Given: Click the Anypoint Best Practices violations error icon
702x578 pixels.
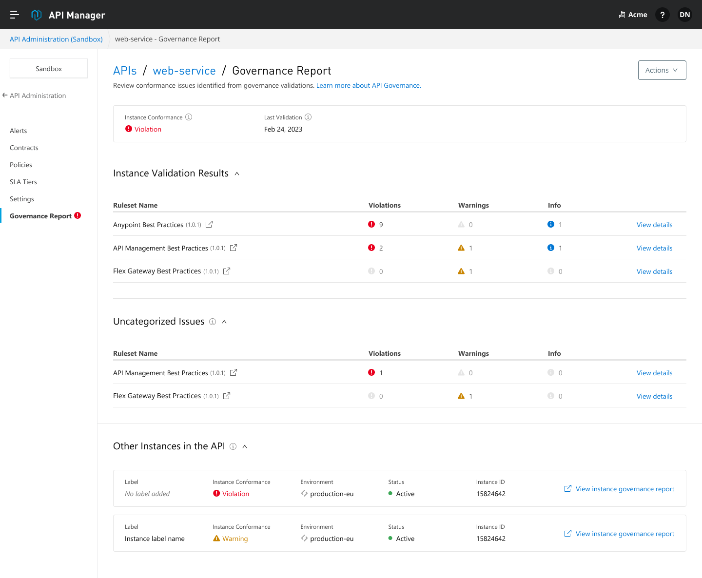Looking at the screenshot, I should (371, 224).
